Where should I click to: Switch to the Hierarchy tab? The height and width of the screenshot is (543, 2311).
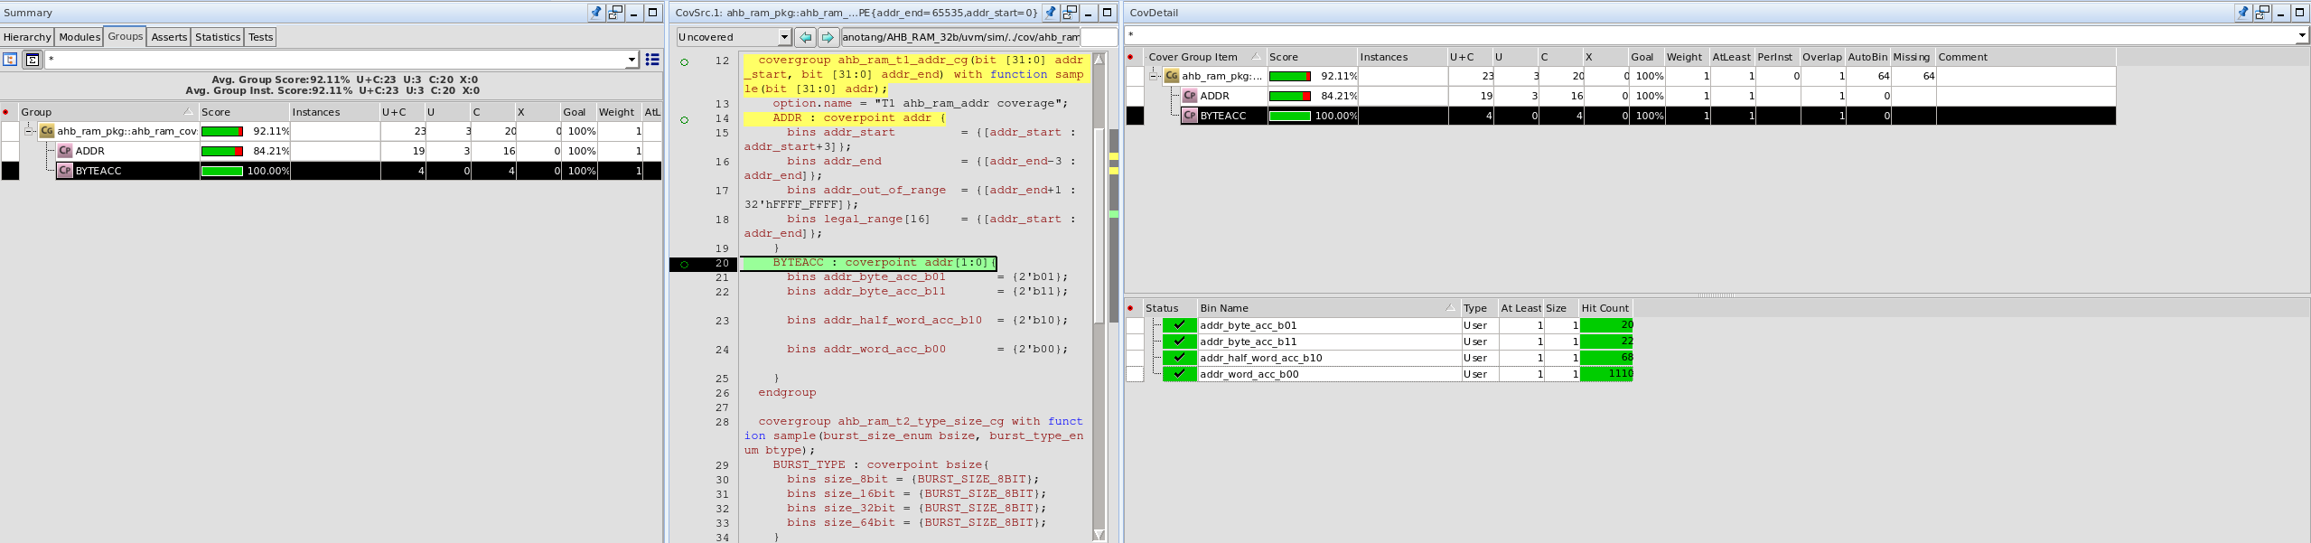[x=27, y=37]
